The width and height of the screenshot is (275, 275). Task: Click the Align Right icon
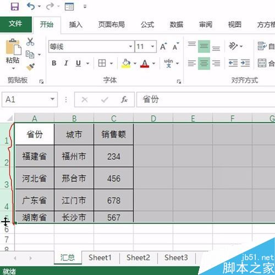216,63
